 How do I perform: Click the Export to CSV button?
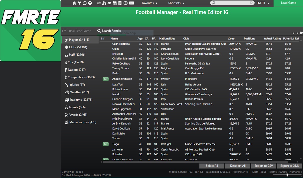(264, 166)
